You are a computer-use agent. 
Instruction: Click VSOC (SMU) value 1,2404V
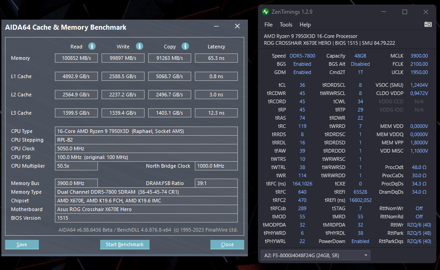coord(419,85)
